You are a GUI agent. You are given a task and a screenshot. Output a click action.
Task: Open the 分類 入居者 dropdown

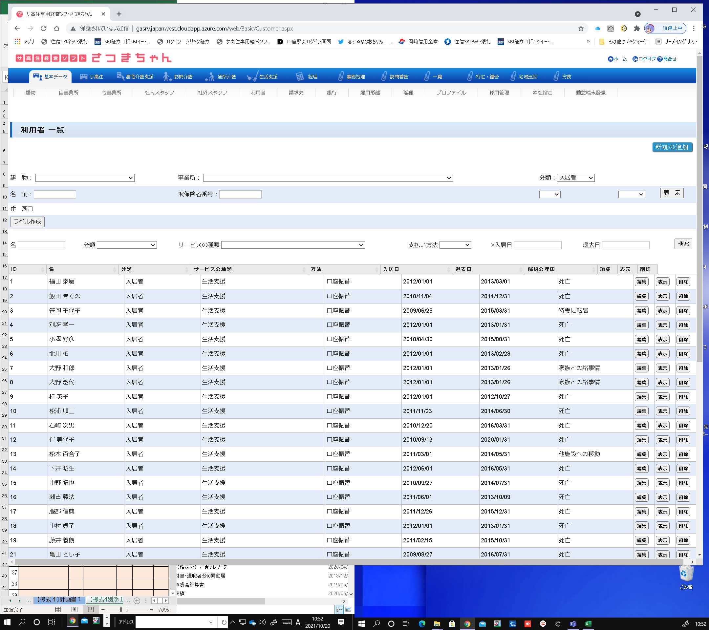click(575, 178)
